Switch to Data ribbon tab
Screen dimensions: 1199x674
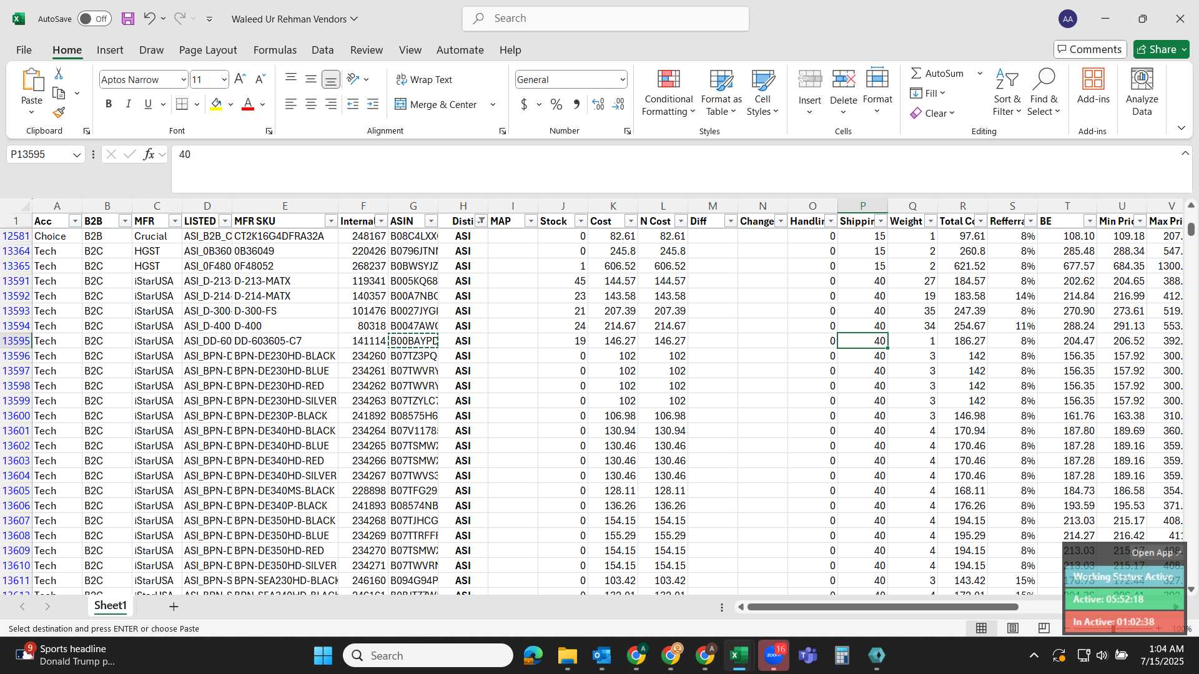coord(322,50)
